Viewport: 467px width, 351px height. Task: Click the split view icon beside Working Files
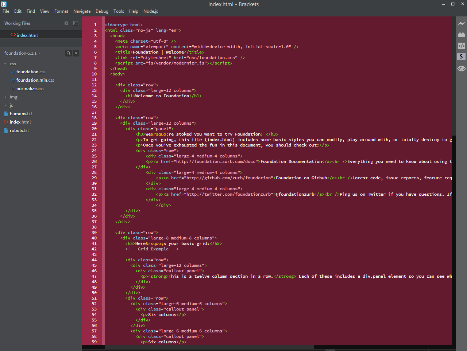tap(76, 23)
